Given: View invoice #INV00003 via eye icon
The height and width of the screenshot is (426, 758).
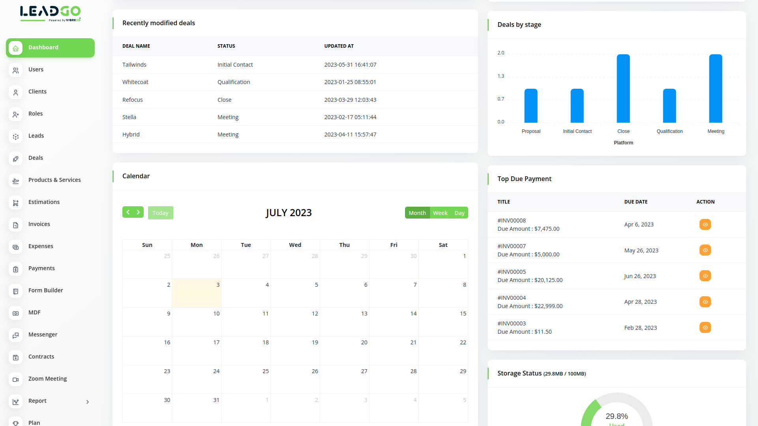Looking at the screenshot, I should [705, 327].
